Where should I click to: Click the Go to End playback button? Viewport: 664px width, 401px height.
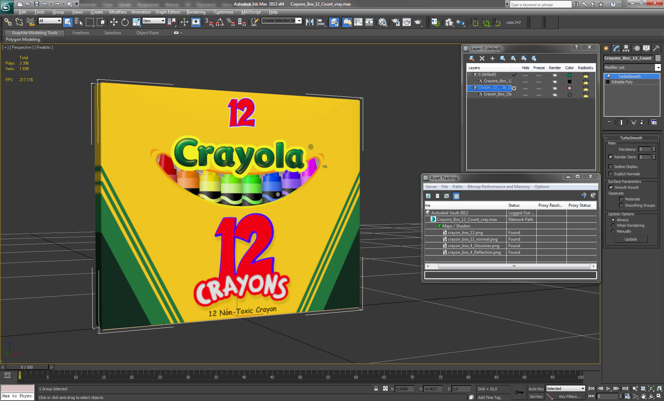[x=625, y=389]
